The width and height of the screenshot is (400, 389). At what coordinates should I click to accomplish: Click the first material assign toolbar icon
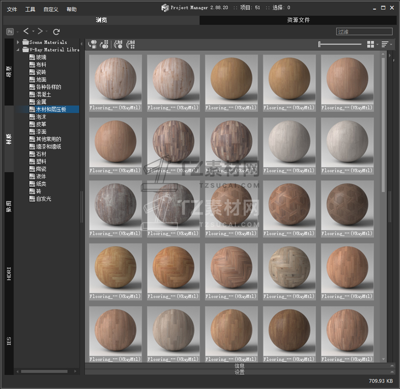92,44
